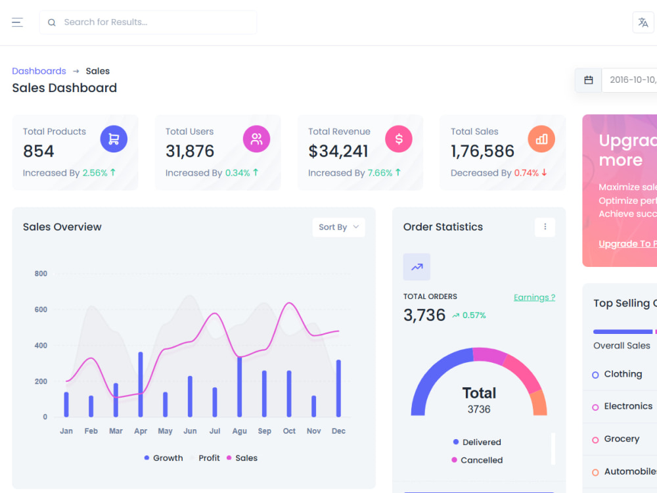Viewport: 657px width, 493px height.
Task: Click the 0.34% increase percentage
Action: [238, 173]
